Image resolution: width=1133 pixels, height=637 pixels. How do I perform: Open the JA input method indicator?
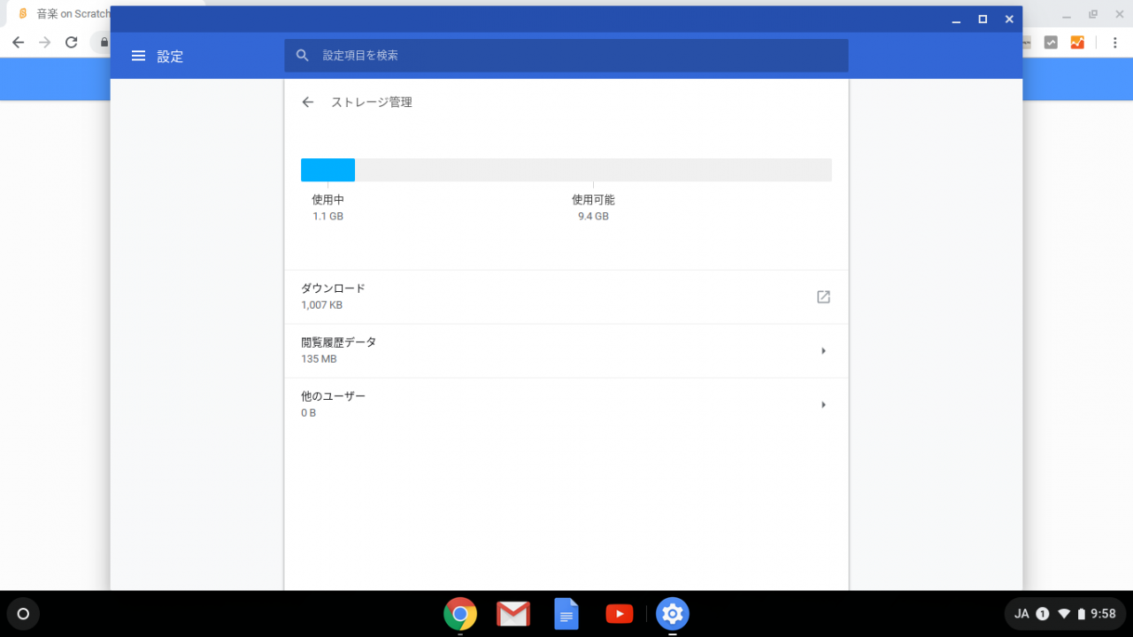(x=1021, y=614)
